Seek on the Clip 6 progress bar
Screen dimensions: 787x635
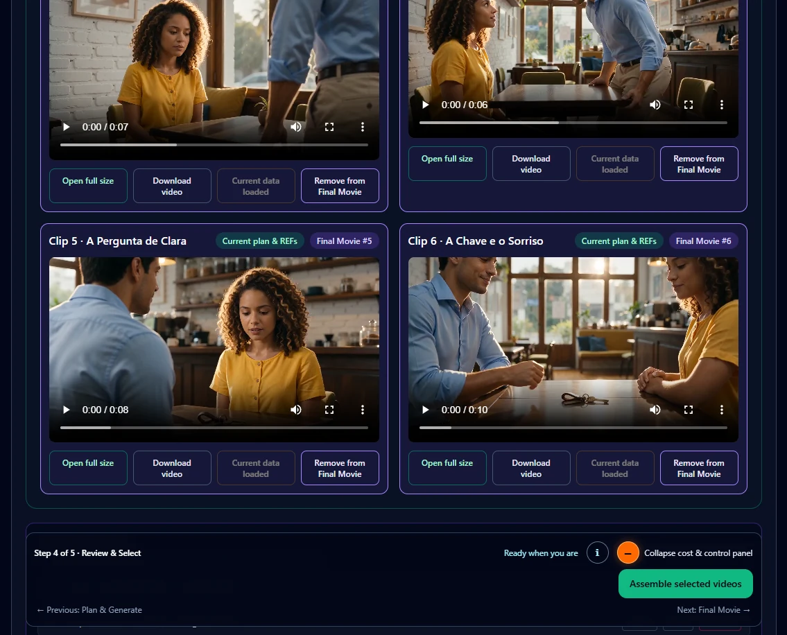tap(573, 428)
